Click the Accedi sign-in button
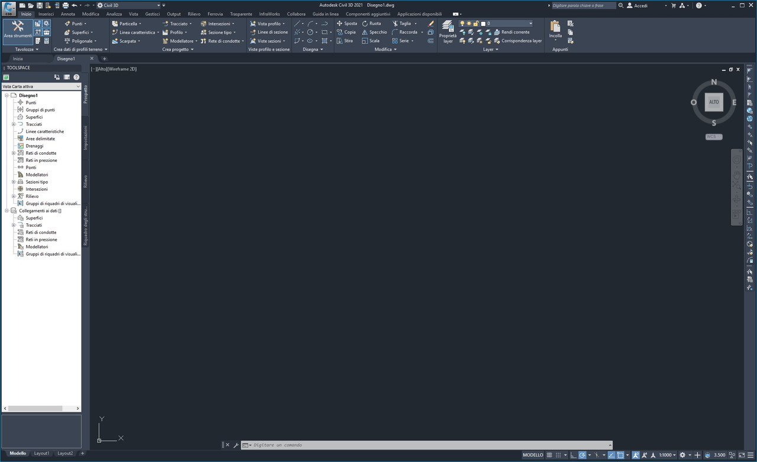This screenshot has height=462, width=757. click(637, 5)
